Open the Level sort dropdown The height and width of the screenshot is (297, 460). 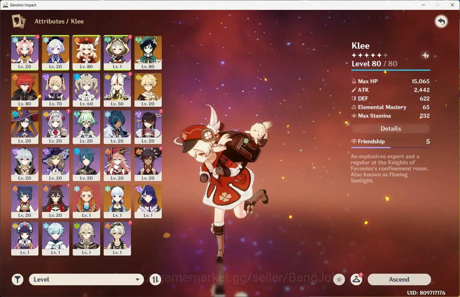pyautogui.click(x=86, y=279)
